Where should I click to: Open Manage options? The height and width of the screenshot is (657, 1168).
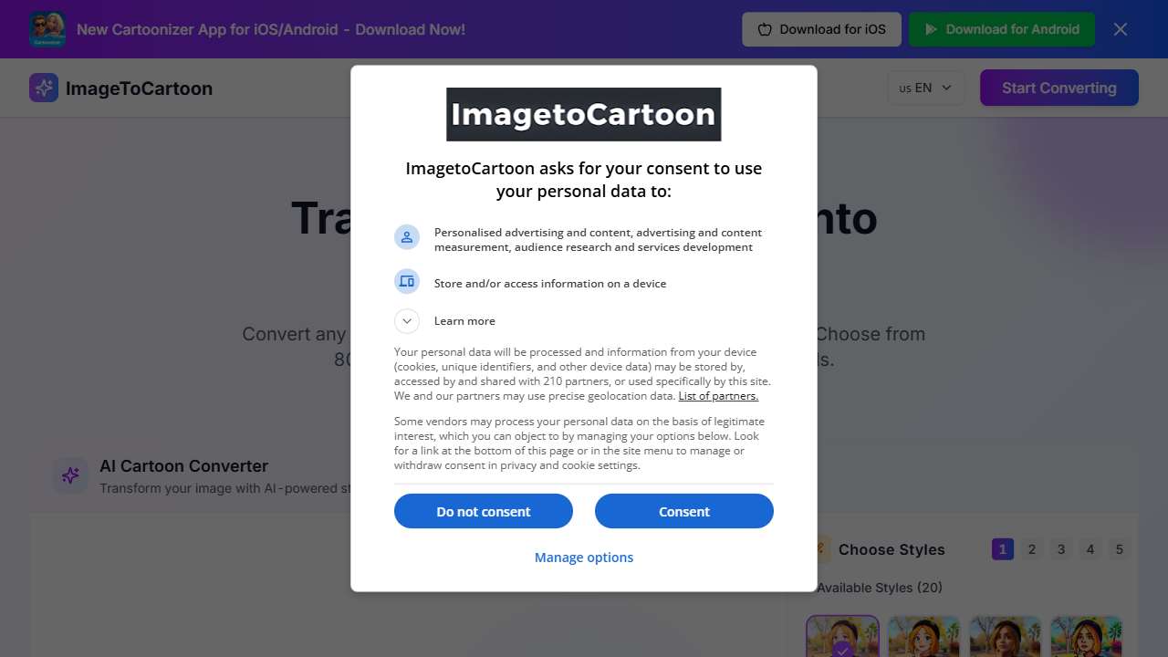583,557
